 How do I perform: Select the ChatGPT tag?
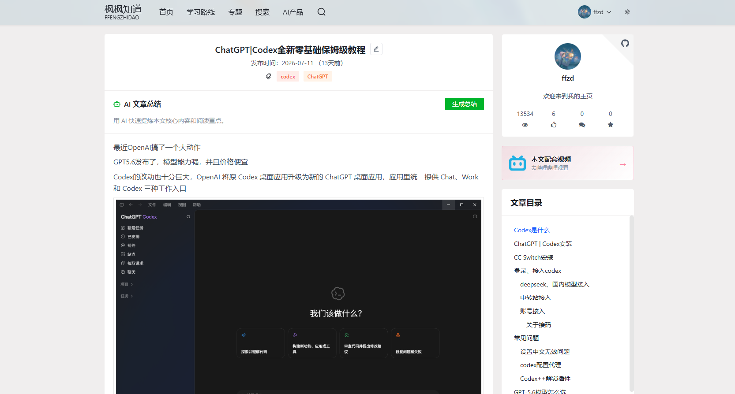318,76
